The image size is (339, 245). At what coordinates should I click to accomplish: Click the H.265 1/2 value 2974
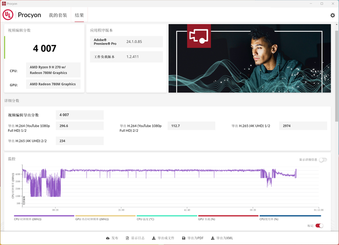(x=303, y=126)
